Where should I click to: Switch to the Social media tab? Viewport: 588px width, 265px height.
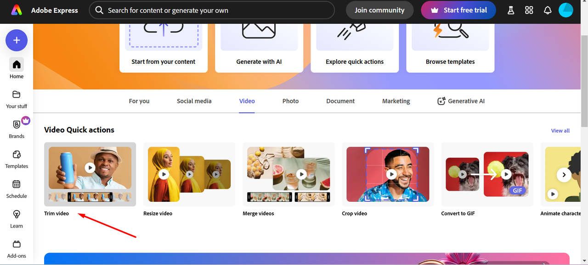(x=194, y=101)
